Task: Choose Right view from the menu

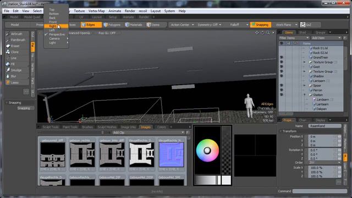Action: click(56, 26)
